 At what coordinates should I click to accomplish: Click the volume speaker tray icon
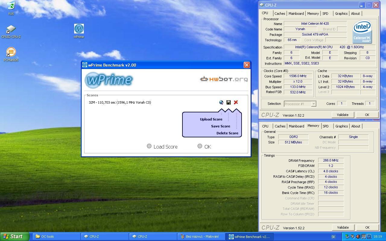click(x=358, y=236)
